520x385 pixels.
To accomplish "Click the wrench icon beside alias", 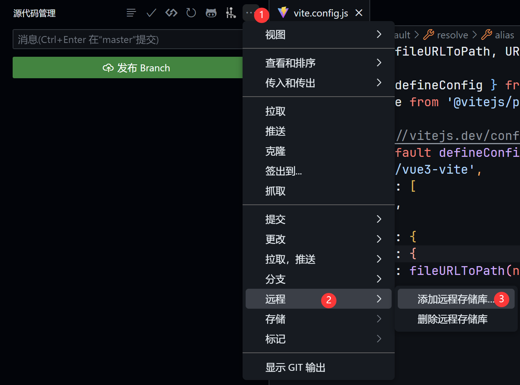I will tap(487, 35).
